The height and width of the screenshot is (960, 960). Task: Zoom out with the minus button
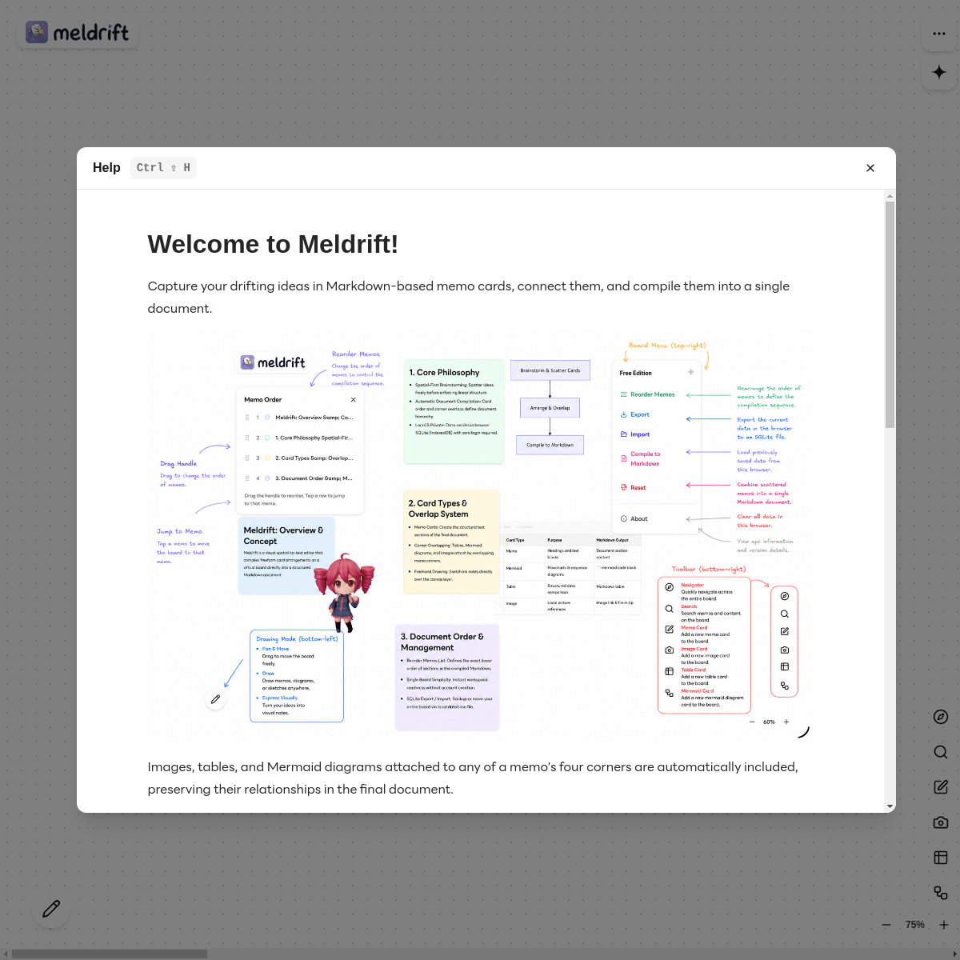[x=886, y=925]
